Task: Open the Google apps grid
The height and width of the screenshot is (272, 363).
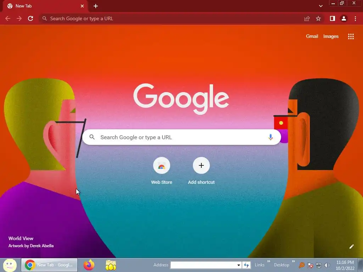Action: pyautogui.click(x=351, y=36)
